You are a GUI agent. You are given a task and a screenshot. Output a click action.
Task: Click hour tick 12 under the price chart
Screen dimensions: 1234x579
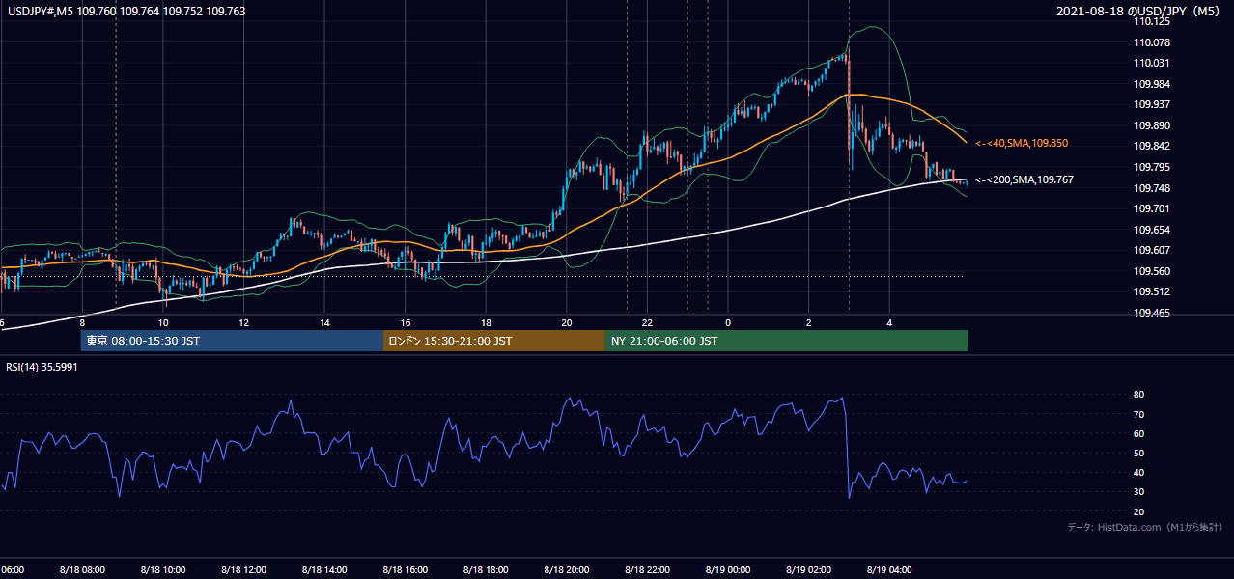[x=243, y=322]
